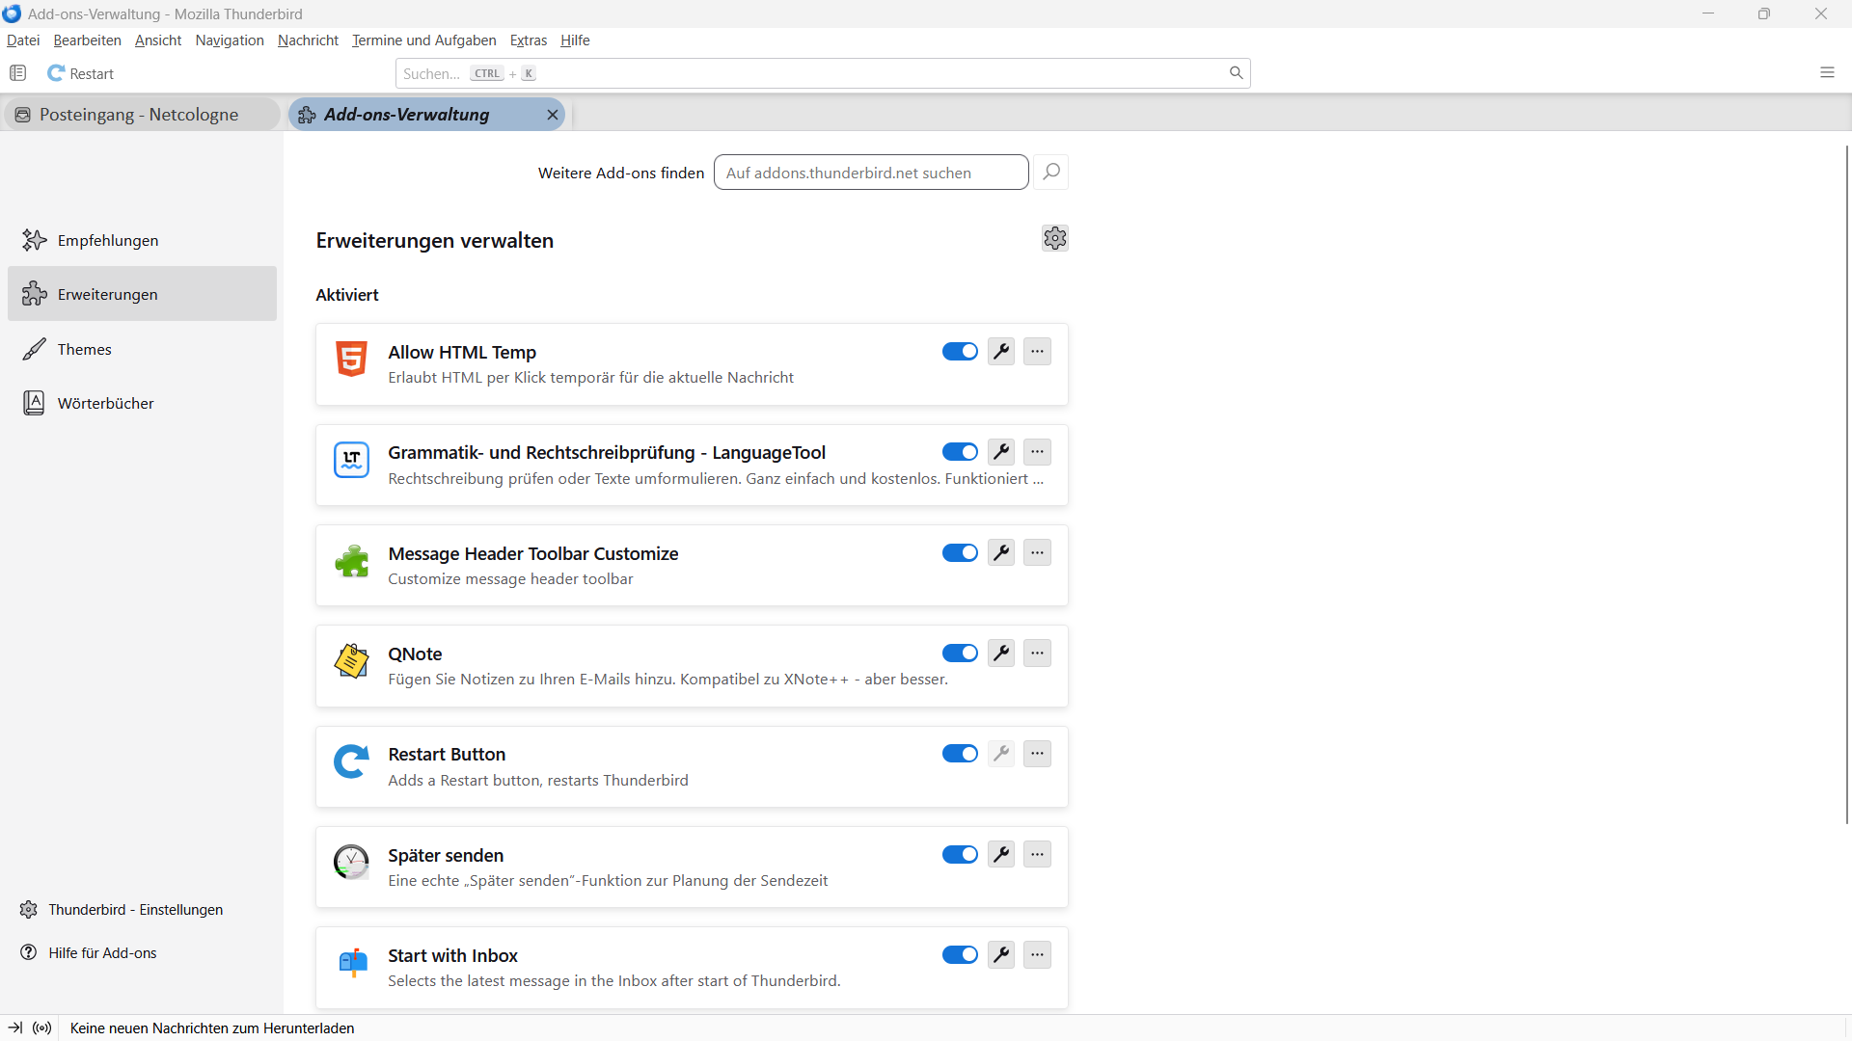Expand more options for Start with Inbox
This screenshot has width=1852, height=1041.
click(x=1037, y=955)
